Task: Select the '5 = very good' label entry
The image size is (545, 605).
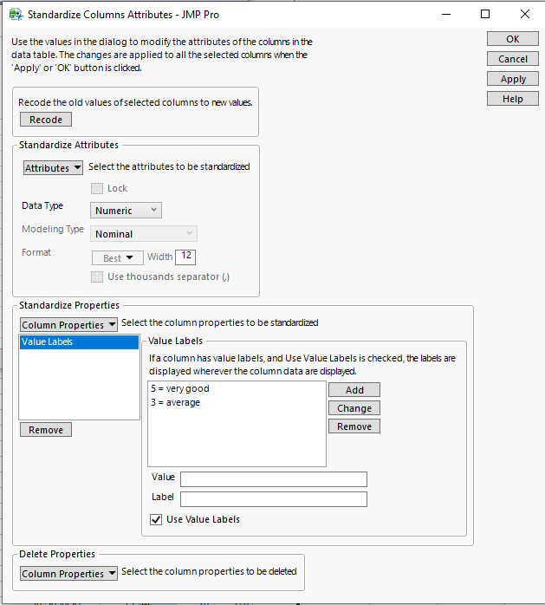Action: click(179, 388)
